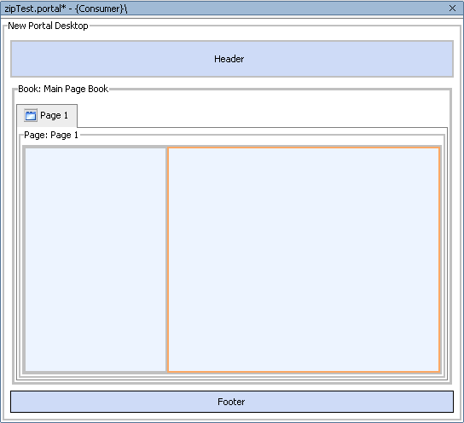Viewport: 464px width, 423px height.
Task: Select the orange-highlighted right placeholder column
Action: tap(304, 259)
